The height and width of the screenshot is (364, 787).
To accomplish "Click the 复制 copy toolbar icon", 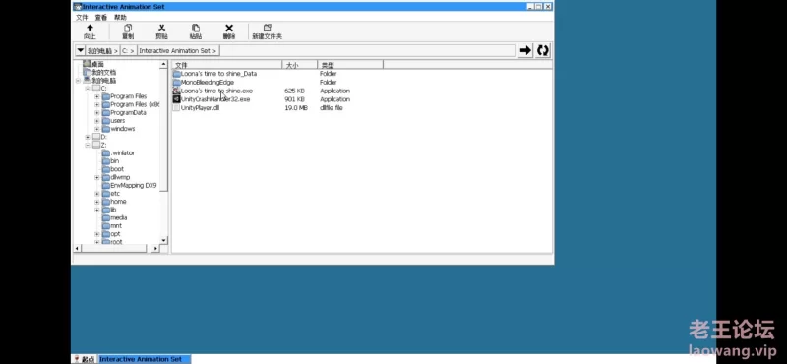I will pyautogui.click(x=128, y=29).
